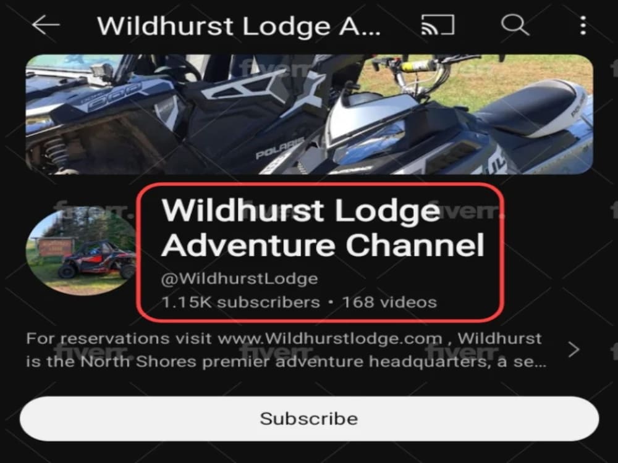The height and width of the screenshot is (463, 618).
Task: Tap the search magnifier icon
Action: [x=514, y=25]
